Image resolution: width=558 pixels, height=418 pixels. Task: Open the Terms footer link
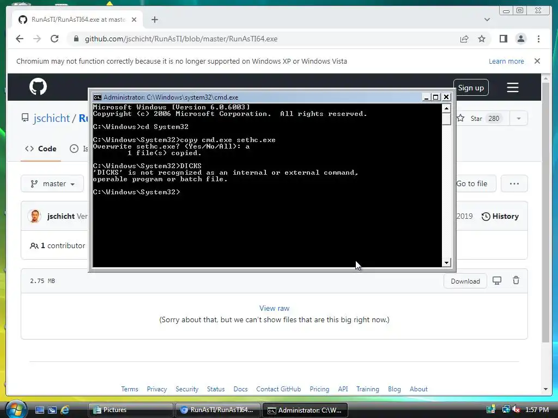130,389
